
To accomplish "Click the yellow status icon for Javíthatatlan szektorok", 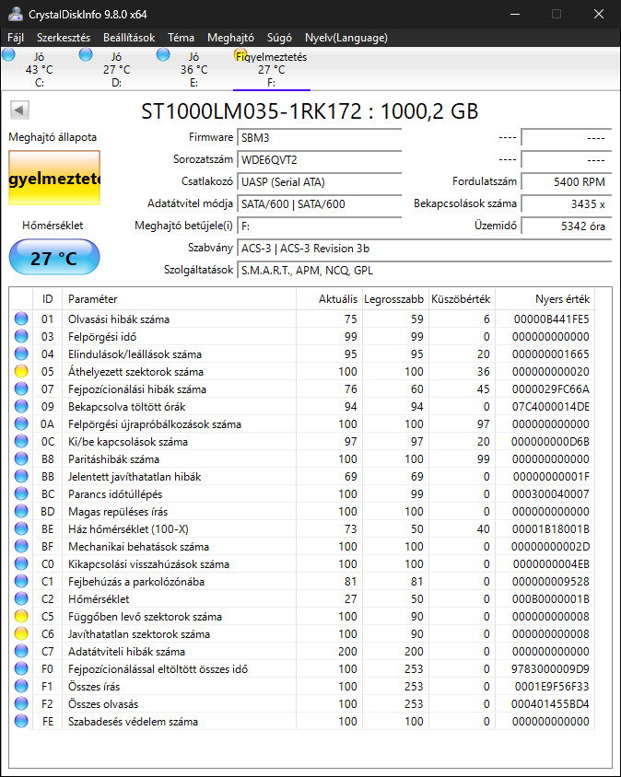I will point(21,634).
